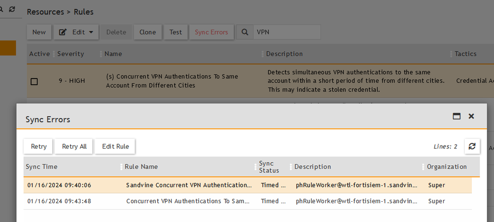Screen dimensions: 494x222
Task: Select the Sandvine Concurrent VPN Authentication row
Action: [x=188, y=185]
